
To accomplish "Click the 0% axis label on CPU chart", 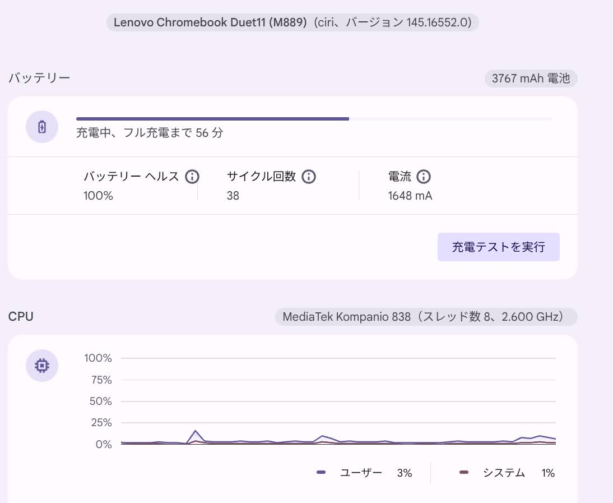I will click(x=104, y=444).
